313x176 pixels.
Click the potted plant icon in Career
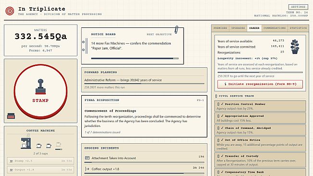pos(295,47)
